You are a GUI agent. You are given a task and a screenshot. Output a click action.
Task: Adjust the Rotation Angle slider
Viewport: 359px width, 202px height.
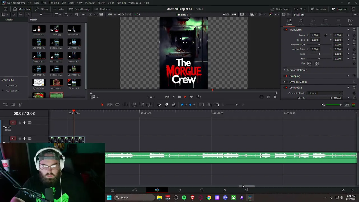click(319, 45)
